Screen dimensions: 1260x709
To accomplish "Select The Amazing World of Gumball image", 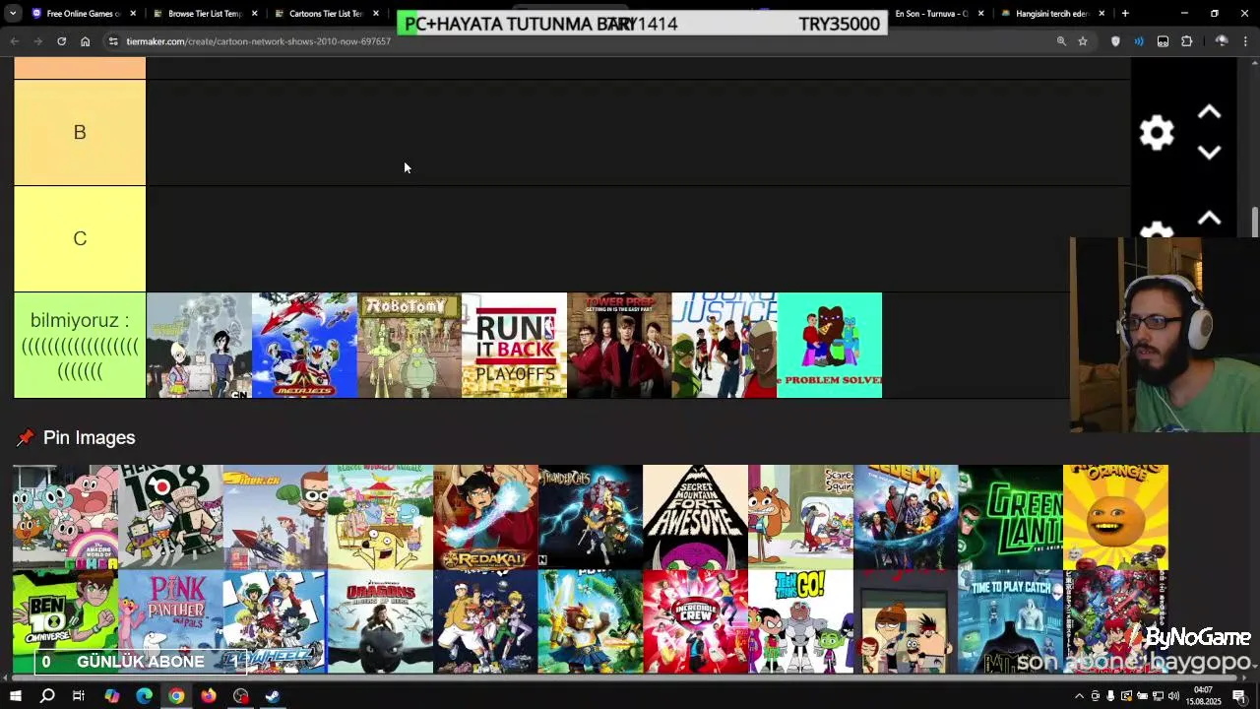I will 65,517.
